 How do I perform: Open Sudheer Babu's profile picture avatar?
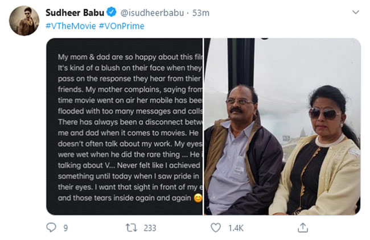pyautogui.click(x=23, y=22)
